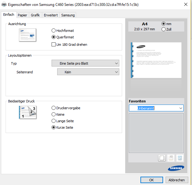Click the document page preview thumbnail

pyautogui.click(x=156, y=60)
